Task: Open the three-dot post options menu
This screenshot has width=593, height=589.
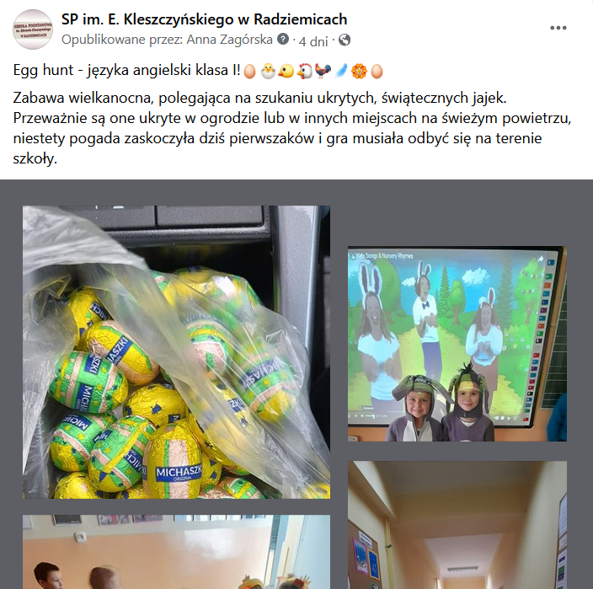Action: (x=558, y=28)
